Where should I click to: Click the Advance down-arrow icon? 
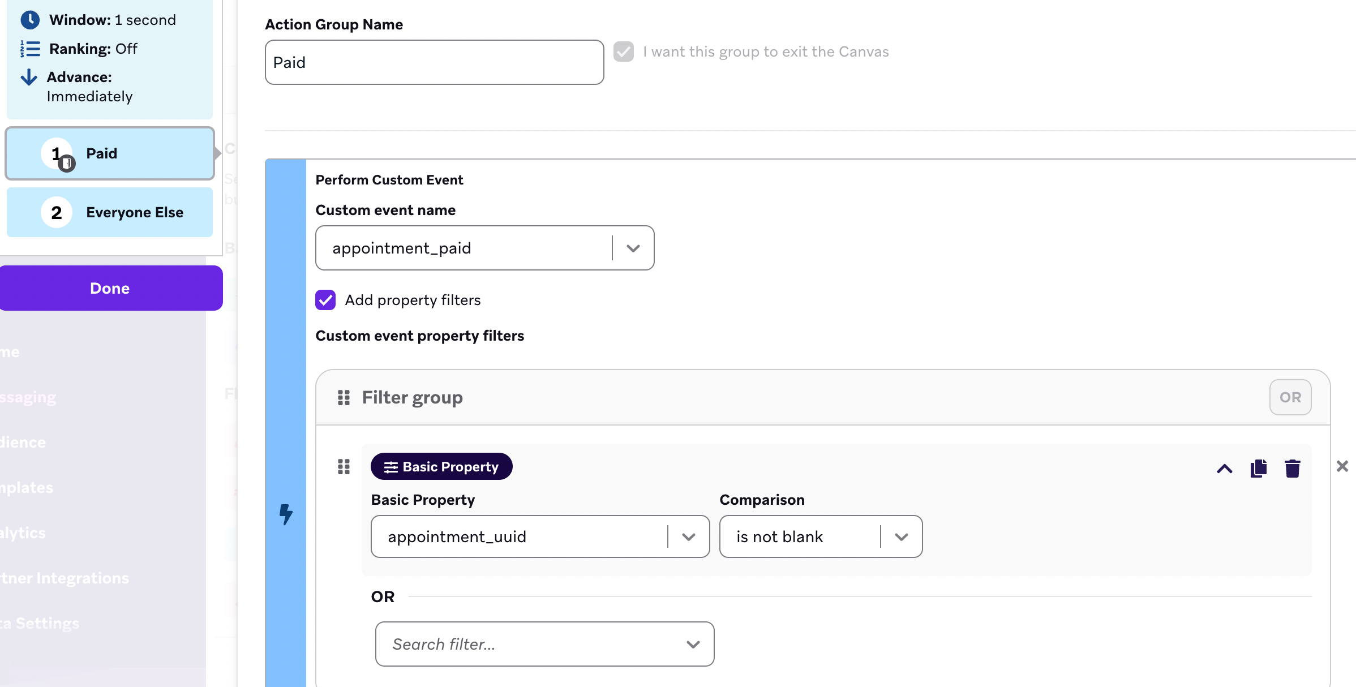click(29, 77)
